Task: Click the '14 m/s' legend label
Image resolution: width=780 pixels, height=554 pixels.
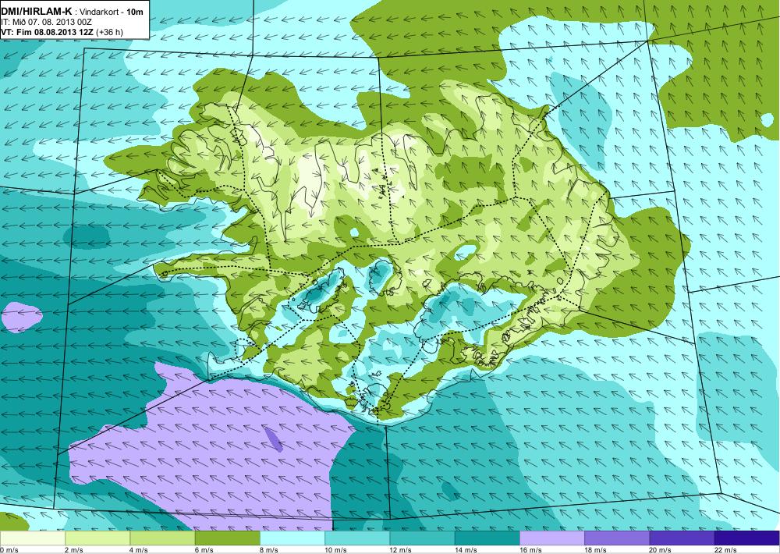Action: (x=466, y=550)
